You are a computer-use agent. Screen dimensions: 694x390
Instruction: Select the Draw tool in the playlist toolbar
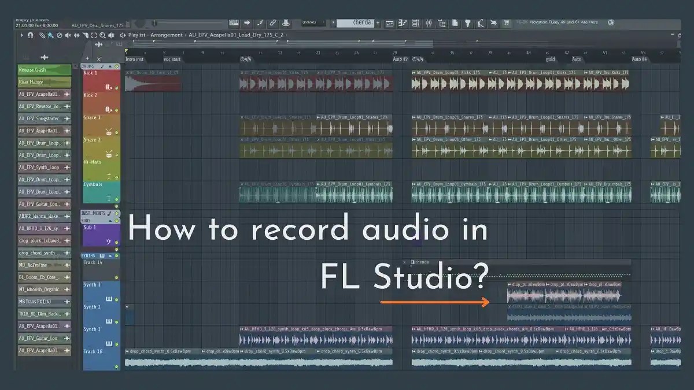click(x=42, y=35)
